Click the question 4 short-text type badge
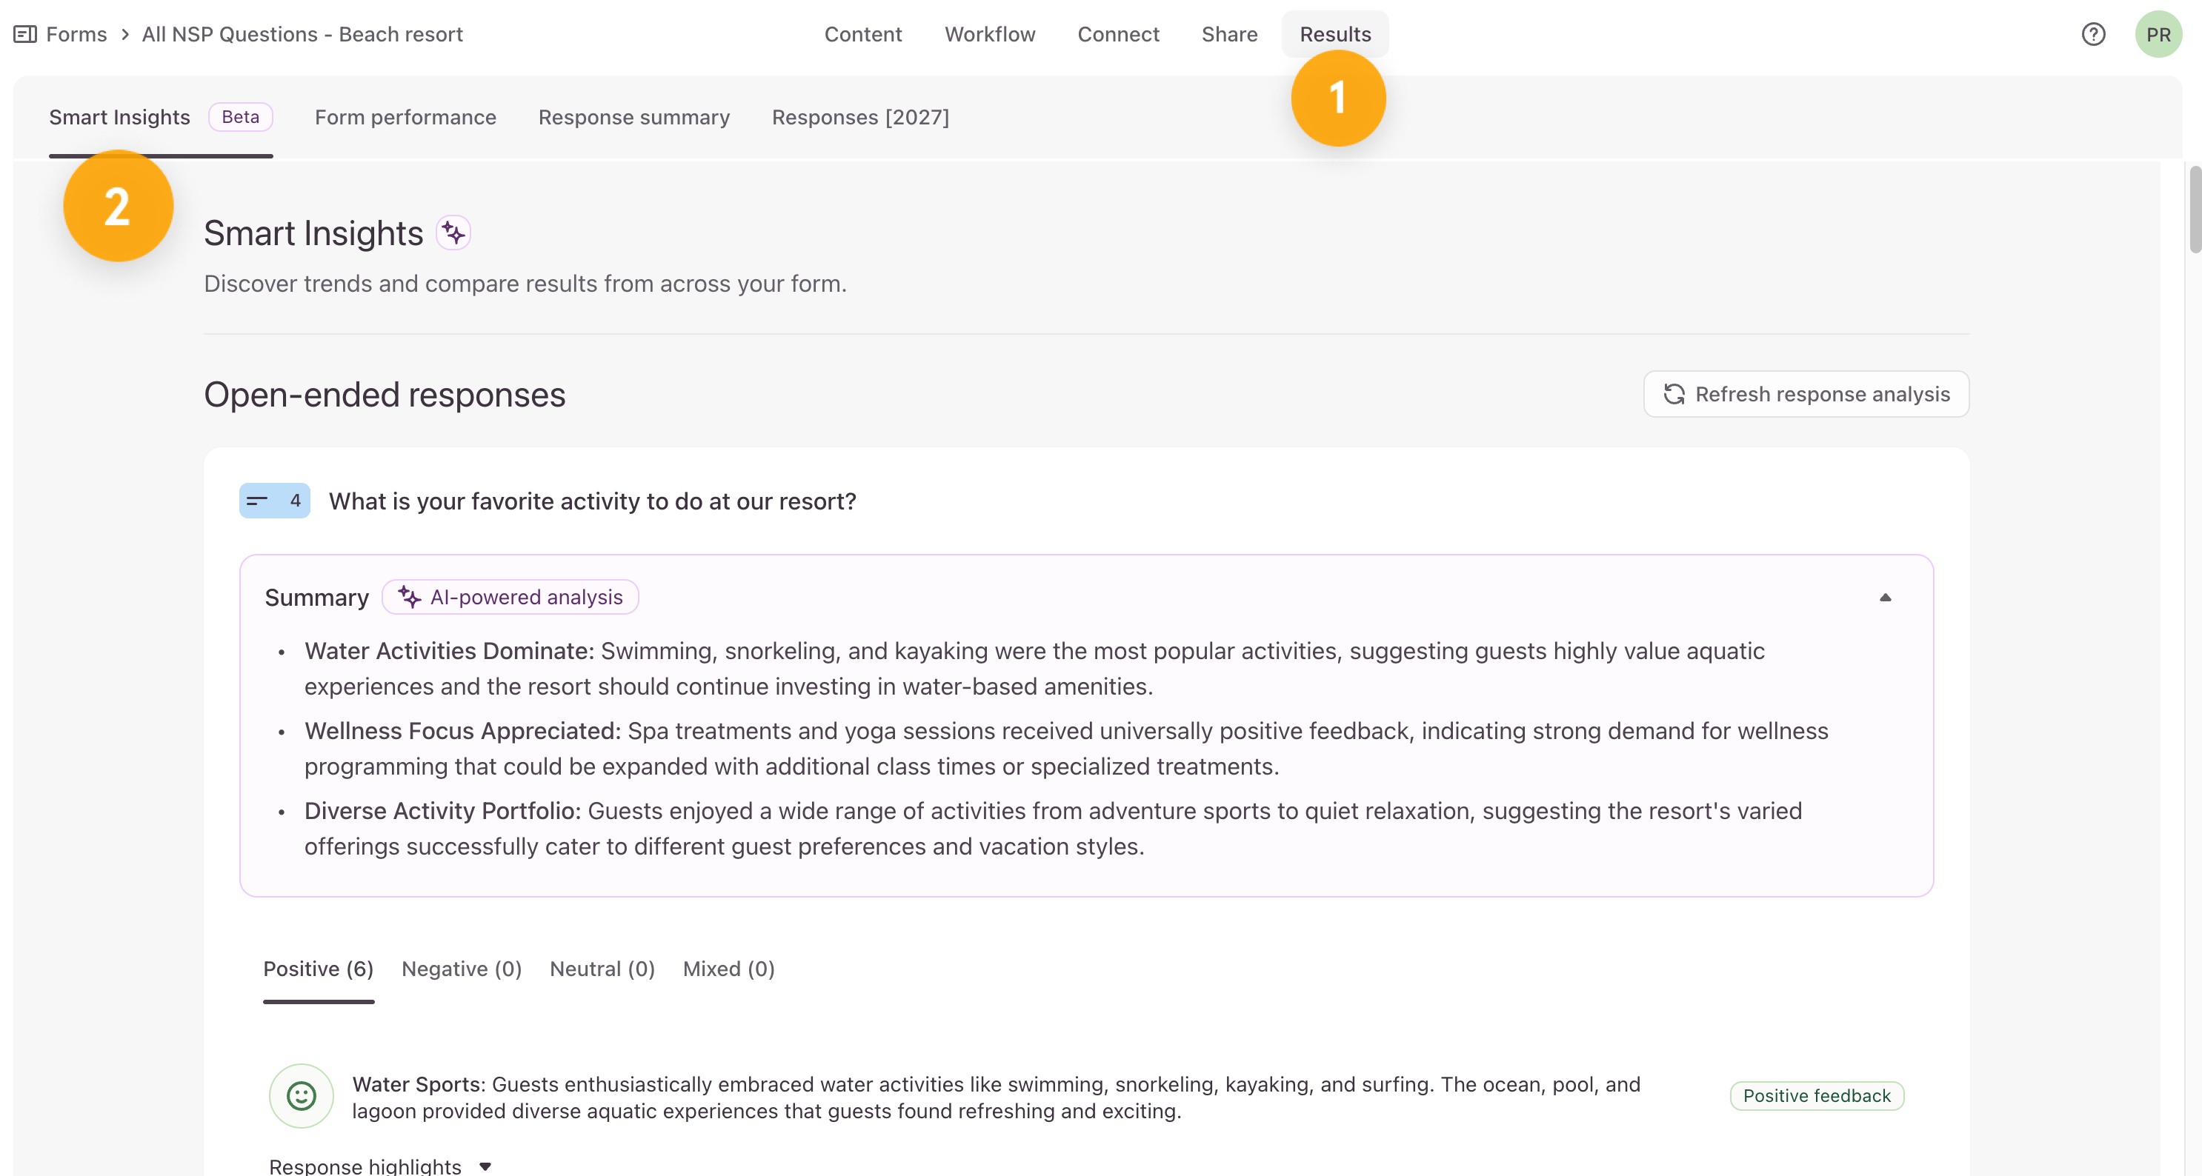 274,501
